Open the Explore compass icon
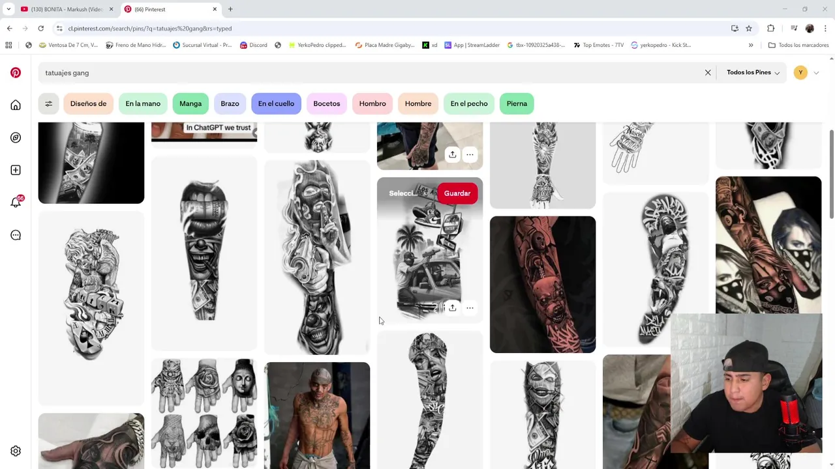The image size is (835, 469). 16,137
